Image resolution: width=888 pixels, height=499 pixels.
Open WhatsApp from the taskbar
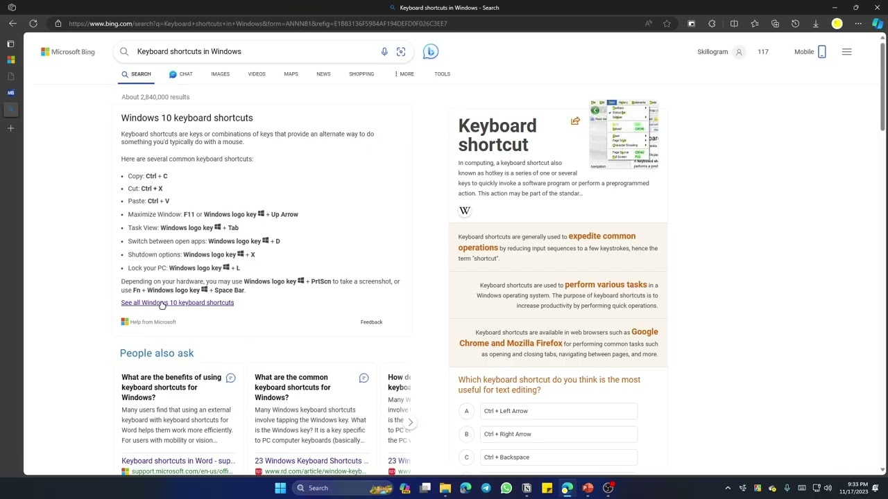pos(506,488)
